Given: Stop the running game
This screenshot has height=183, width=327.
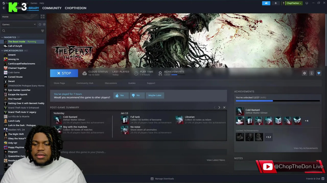Looking at the screenshot, I should (64, 73).
